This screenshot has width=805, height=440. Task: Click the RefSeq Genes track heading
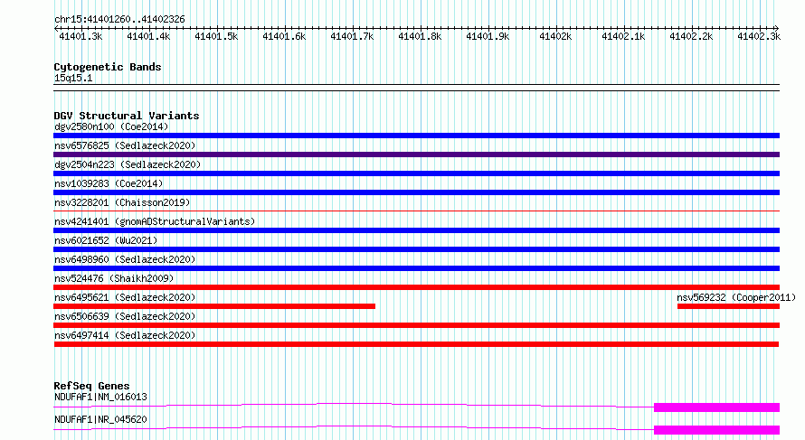91,386
